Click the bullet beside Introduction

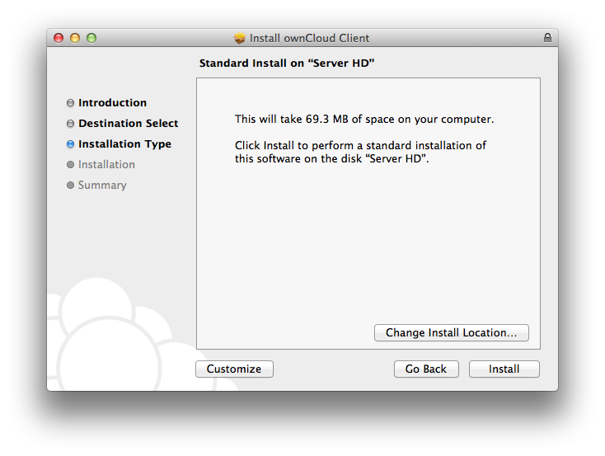point(70,103)
